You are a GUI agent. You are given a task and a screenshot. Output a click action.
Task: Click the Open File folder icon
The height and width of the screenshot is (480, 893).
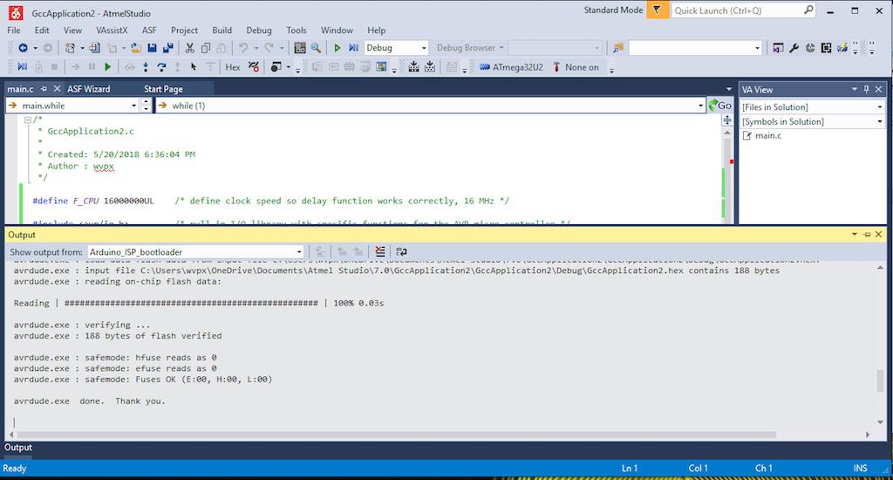tap(135, 49)
